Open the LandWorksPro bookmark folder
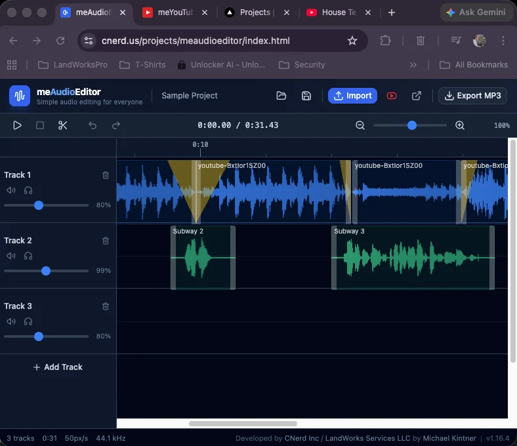 (x=73, y=65)
